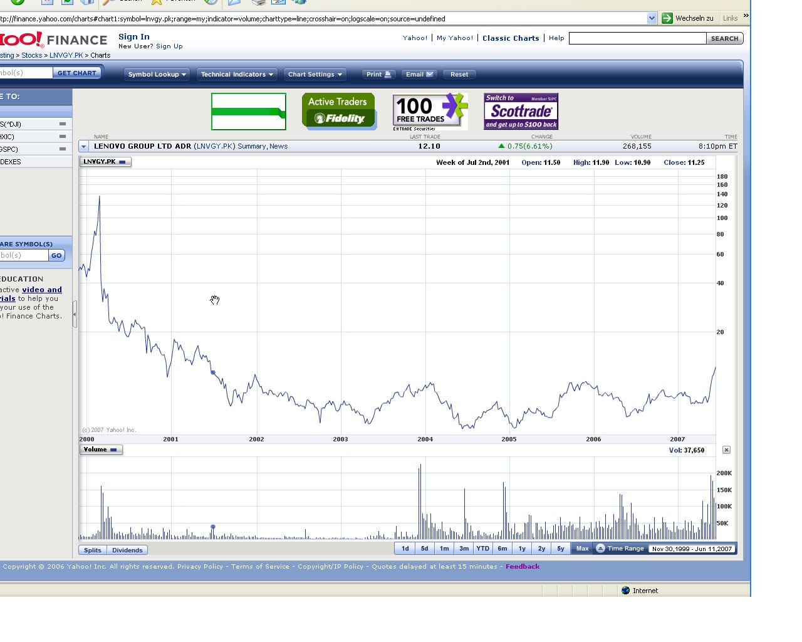Click the (LNVGY.PK) ticker link in quote header
The width and height of the screenshot is (802, 642).
pos(214,146)
